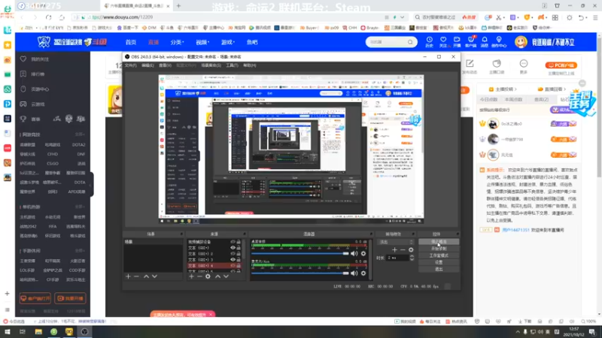This screenshot has height=338, width=602.
Task: Toggle visibility of 文本 (GDI+) source
Action: click(x=233, y=248)
